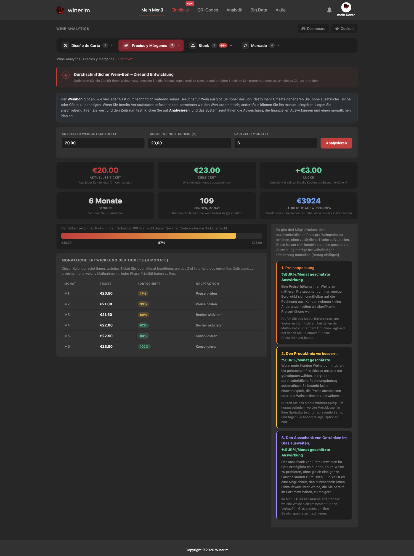Click the 'Glas vs Flasche' module name
Image resolution: width=414 pixels, height=556 pixels.
pyautogui.click(x=308, y=499)
